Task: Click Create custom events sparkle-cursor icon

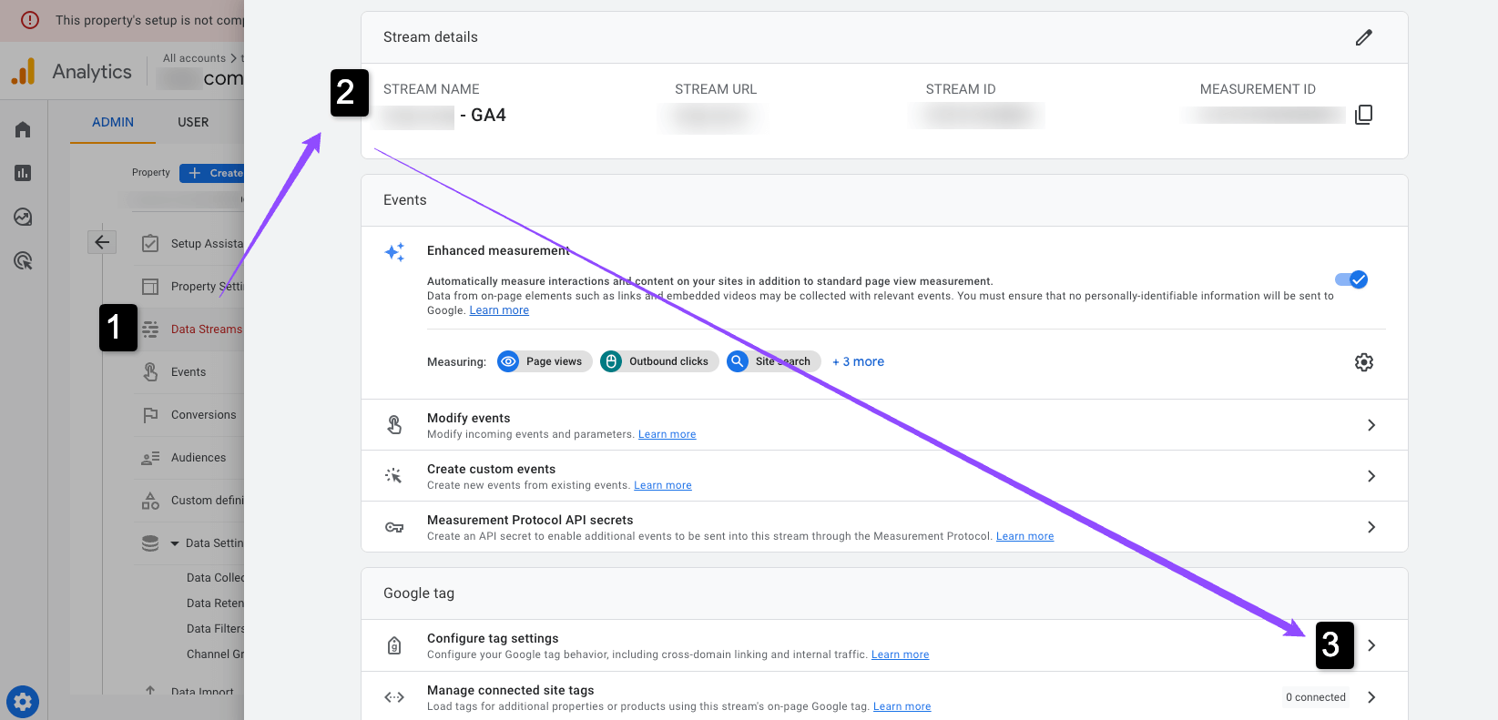Action: (x=393, y=476)
